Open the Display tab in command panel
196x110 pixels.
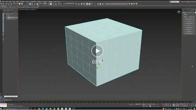(x=193, y=10)
